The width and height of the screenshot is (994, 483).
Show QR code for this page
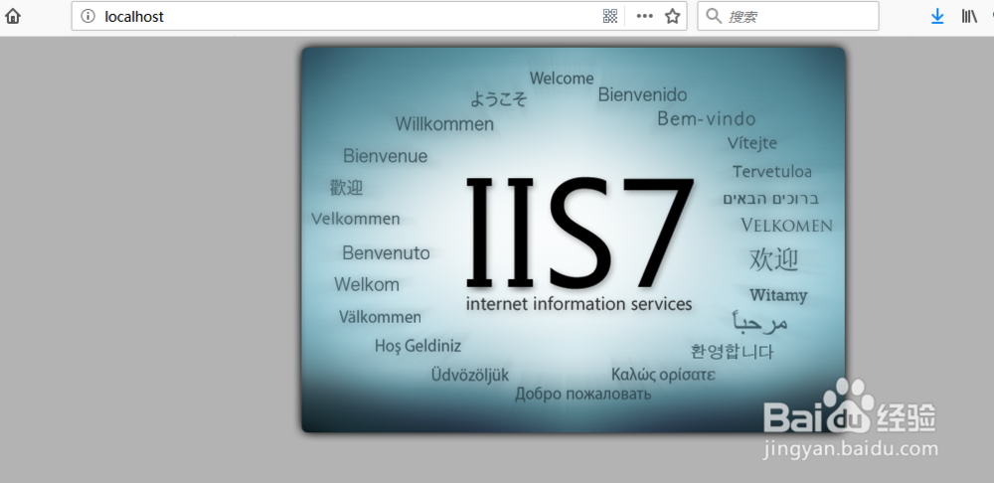[x=610, y=17]
